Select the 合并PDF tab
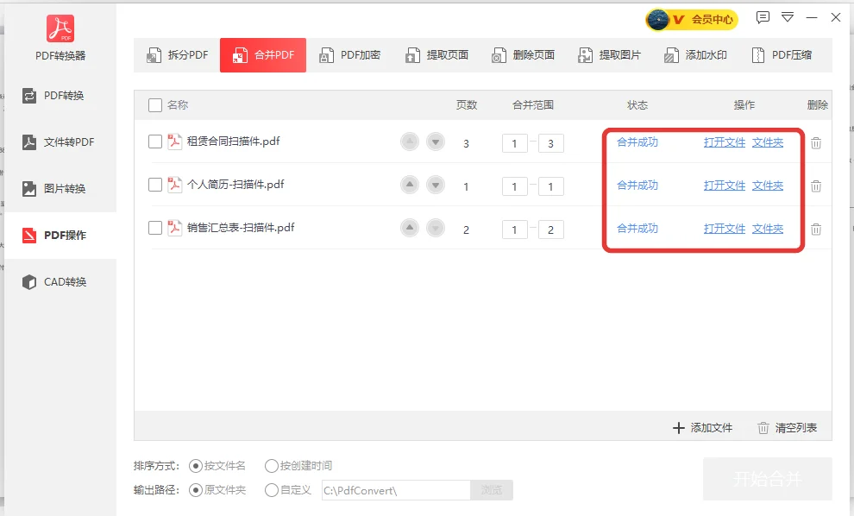The image size is (854, 516). pyautogui.click(x=263, y=55)
